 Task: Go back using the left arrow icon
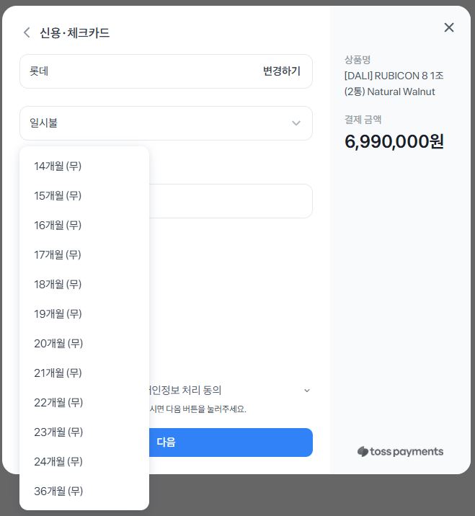tap(27, 32)
